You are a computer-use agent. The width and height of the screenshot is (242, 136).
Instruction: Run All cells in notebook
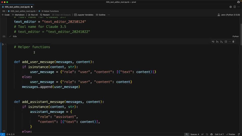point(33,15)
